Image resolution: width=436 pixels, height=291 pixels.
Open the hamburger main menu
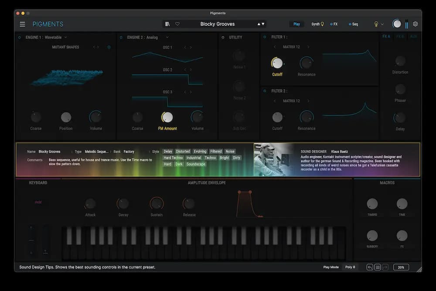[22, 24]
